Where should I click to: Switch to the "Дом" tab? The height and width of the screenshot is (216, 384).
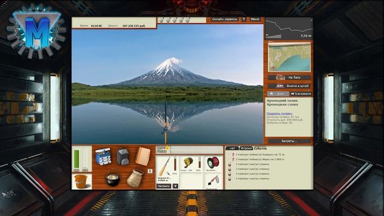pos(278,94)
